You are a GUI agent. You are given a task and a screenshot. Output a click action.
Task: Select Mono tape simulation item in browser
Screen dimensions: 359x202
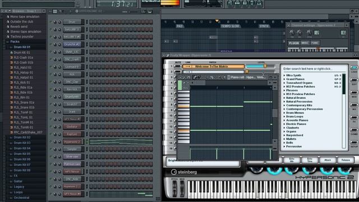point(25,17)
